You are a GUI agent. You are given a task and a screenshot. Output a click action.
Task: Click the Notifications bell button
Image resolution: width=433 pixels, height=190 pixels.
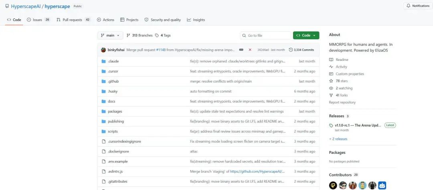[418, 6]
